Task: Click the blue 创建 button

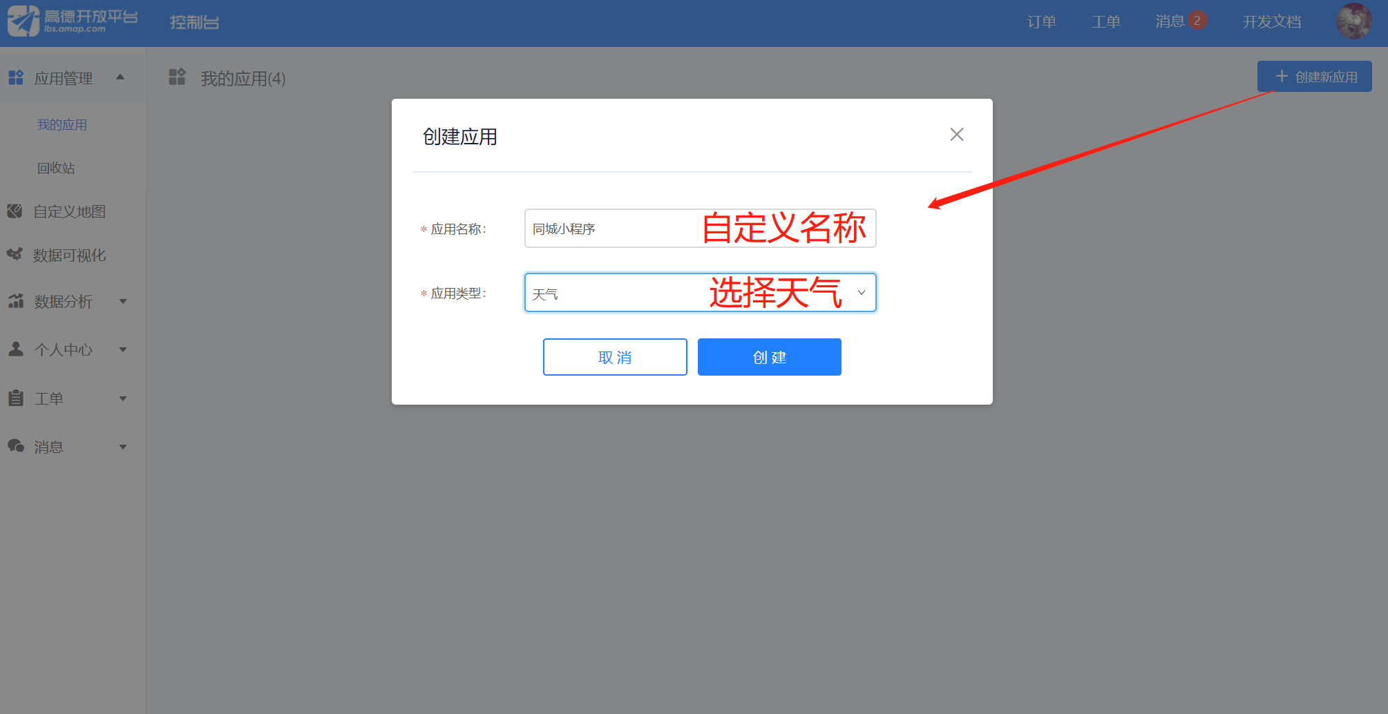Action: (x=770, y=357)
